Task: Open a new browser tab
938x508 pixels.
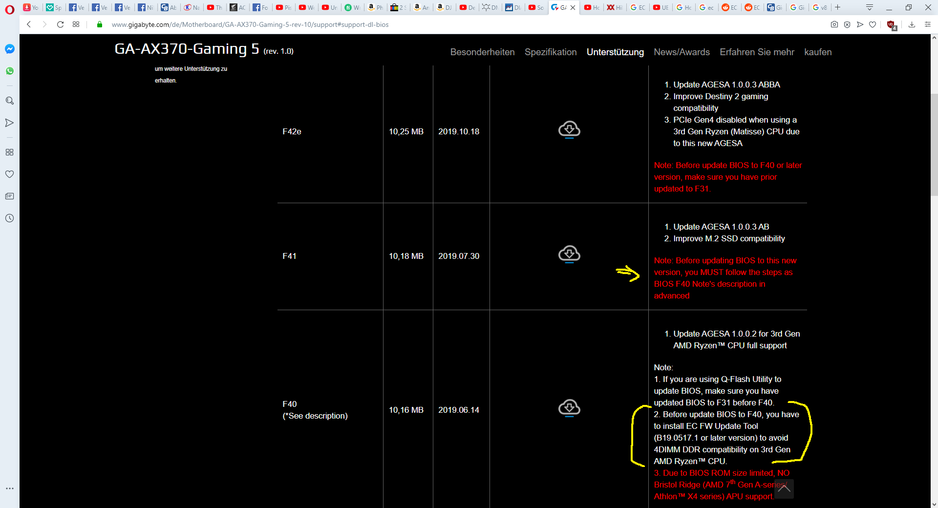Action: tap(837, 7)
